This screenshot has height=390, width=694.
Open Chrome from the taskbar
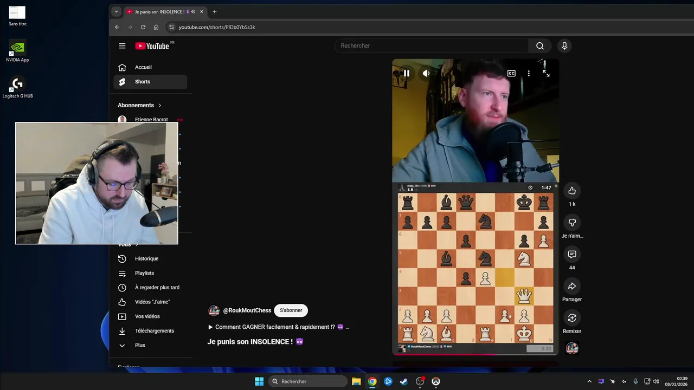click(372, 381)
